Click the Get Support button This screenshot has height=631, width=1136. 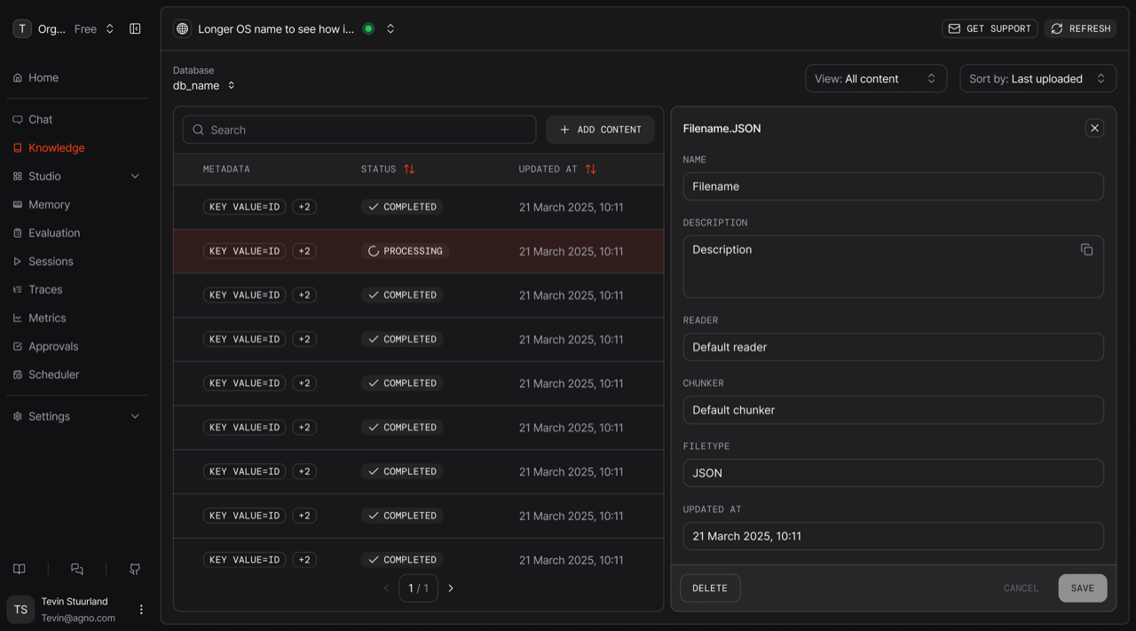click(990, 28)
